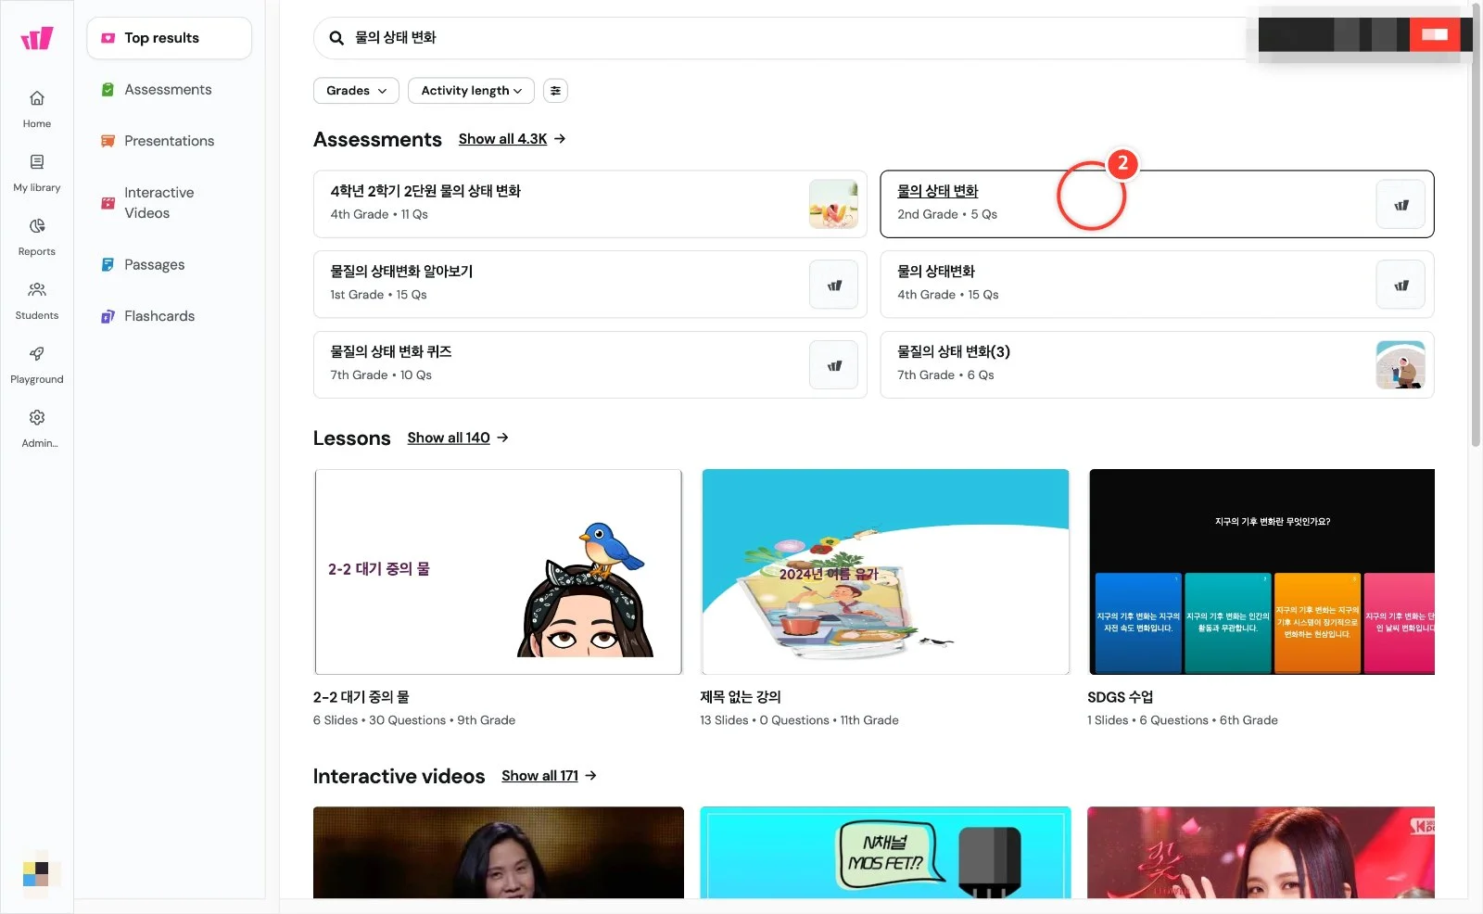Click the user avatar at sidebar bottom
The width and height of the screenshot is (1483, 914).
pos(37,873)
